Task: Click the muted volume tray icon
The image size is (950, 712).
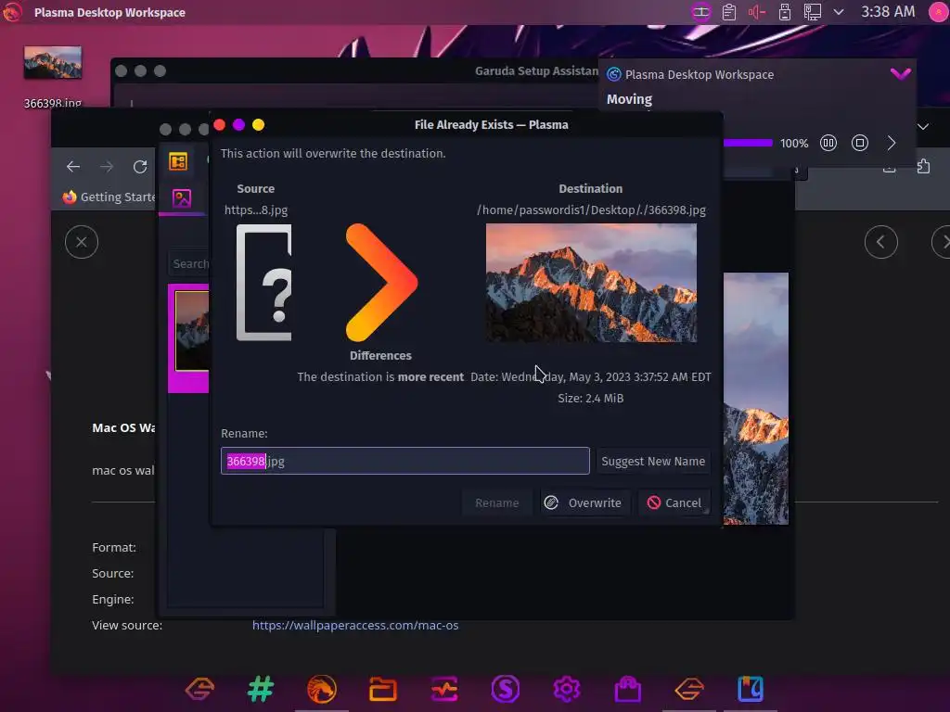Action: 757,12
